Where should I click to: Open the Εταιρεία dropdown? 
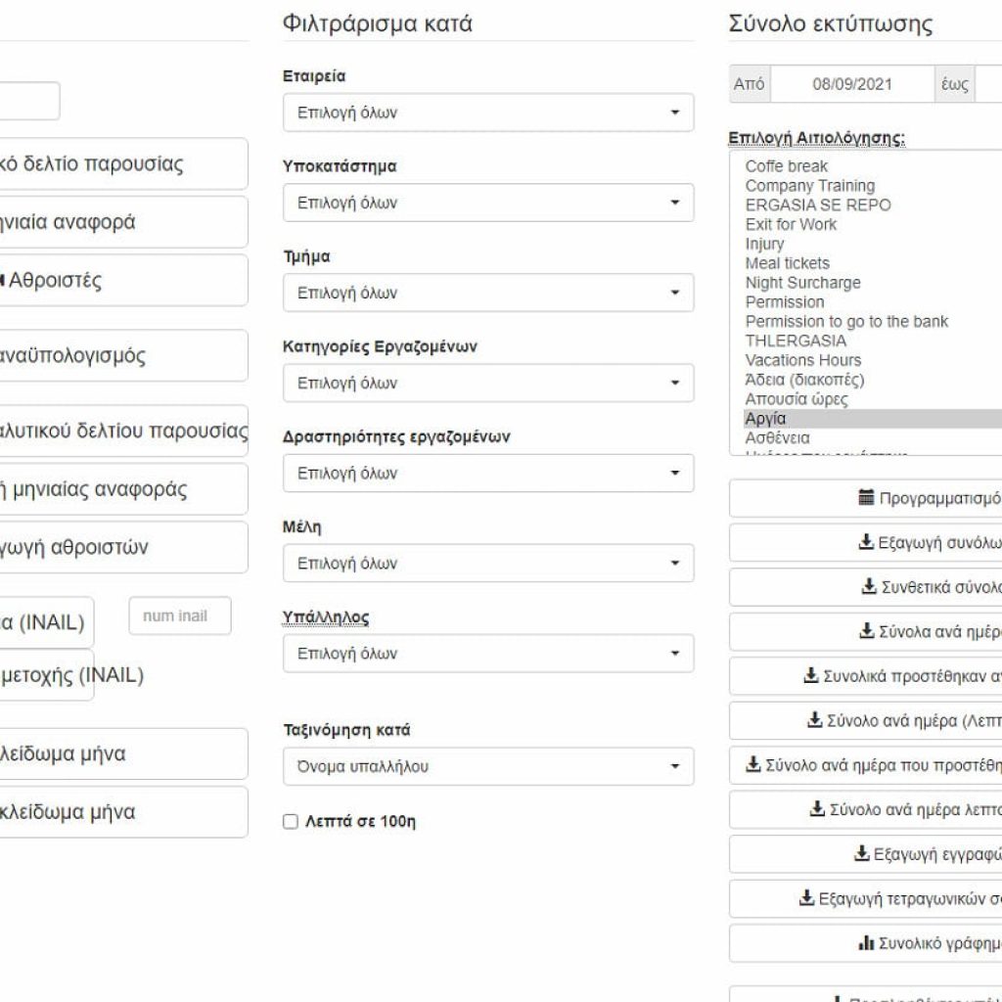(488, 113)
